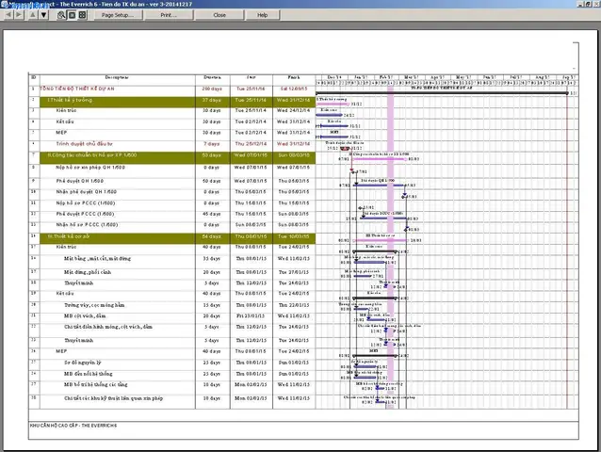The image size is (601, 452).
Task: Click the 'Tue 10/03/15' finish date
Action: coord(294,236)
